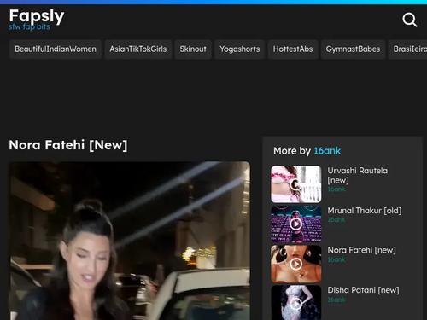Click the Nora Fatehi [new] sidebar title
This screenshot has height=320, width=427.
point(361,250)
